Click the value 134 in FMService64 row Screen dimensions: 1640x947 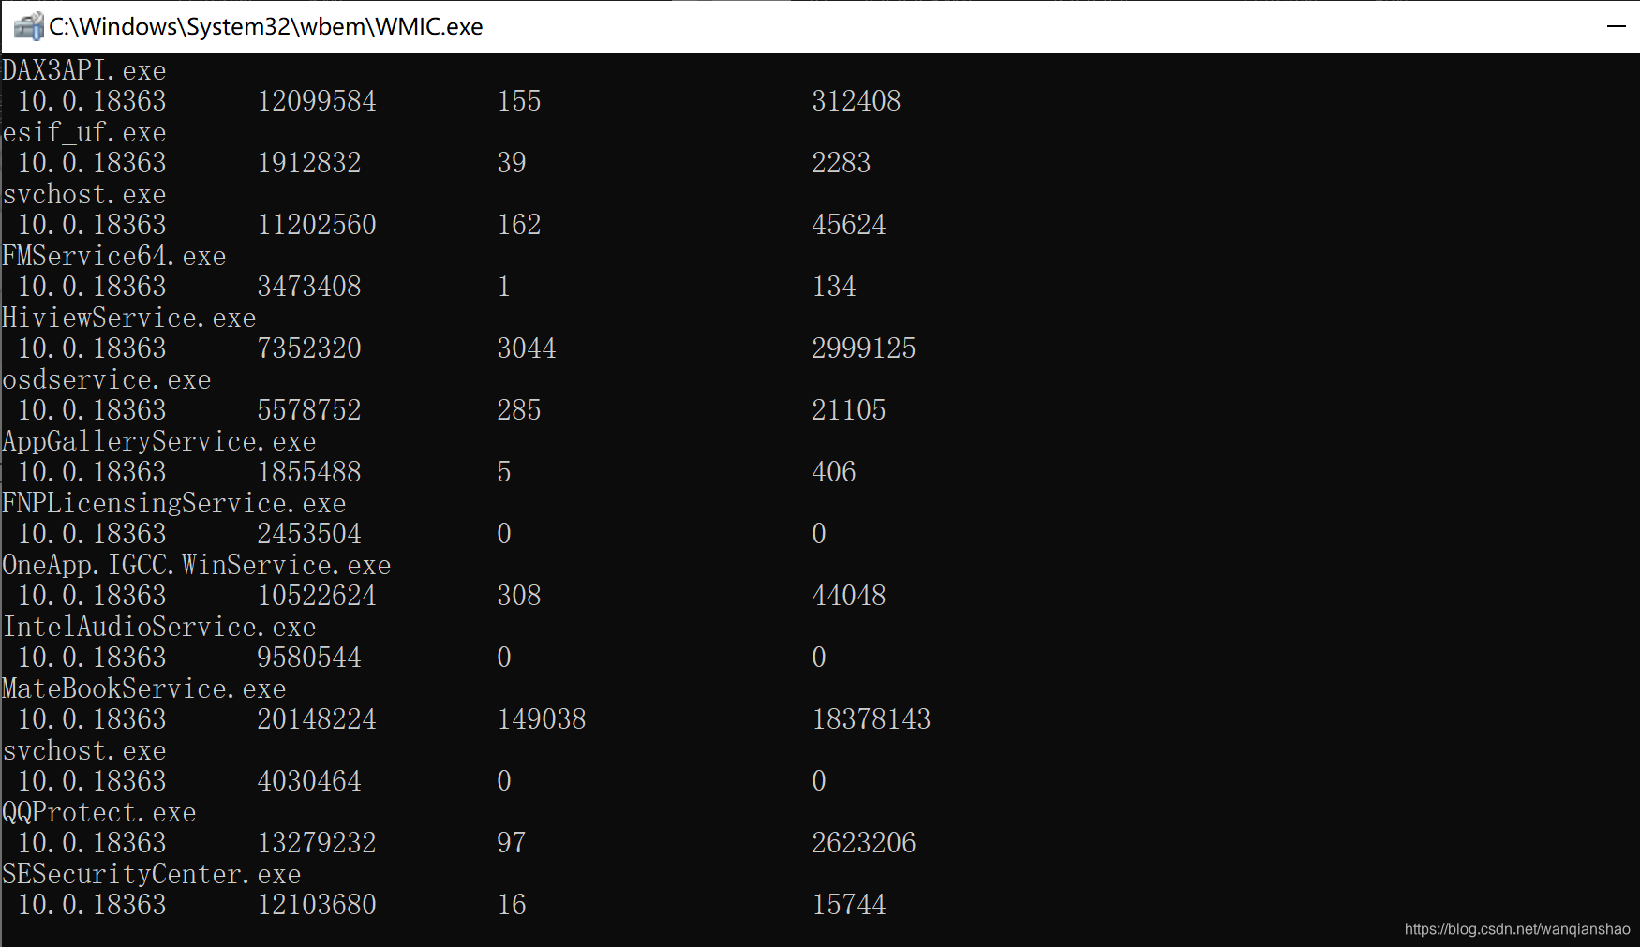pyautogui.click(x=834, y=287)
